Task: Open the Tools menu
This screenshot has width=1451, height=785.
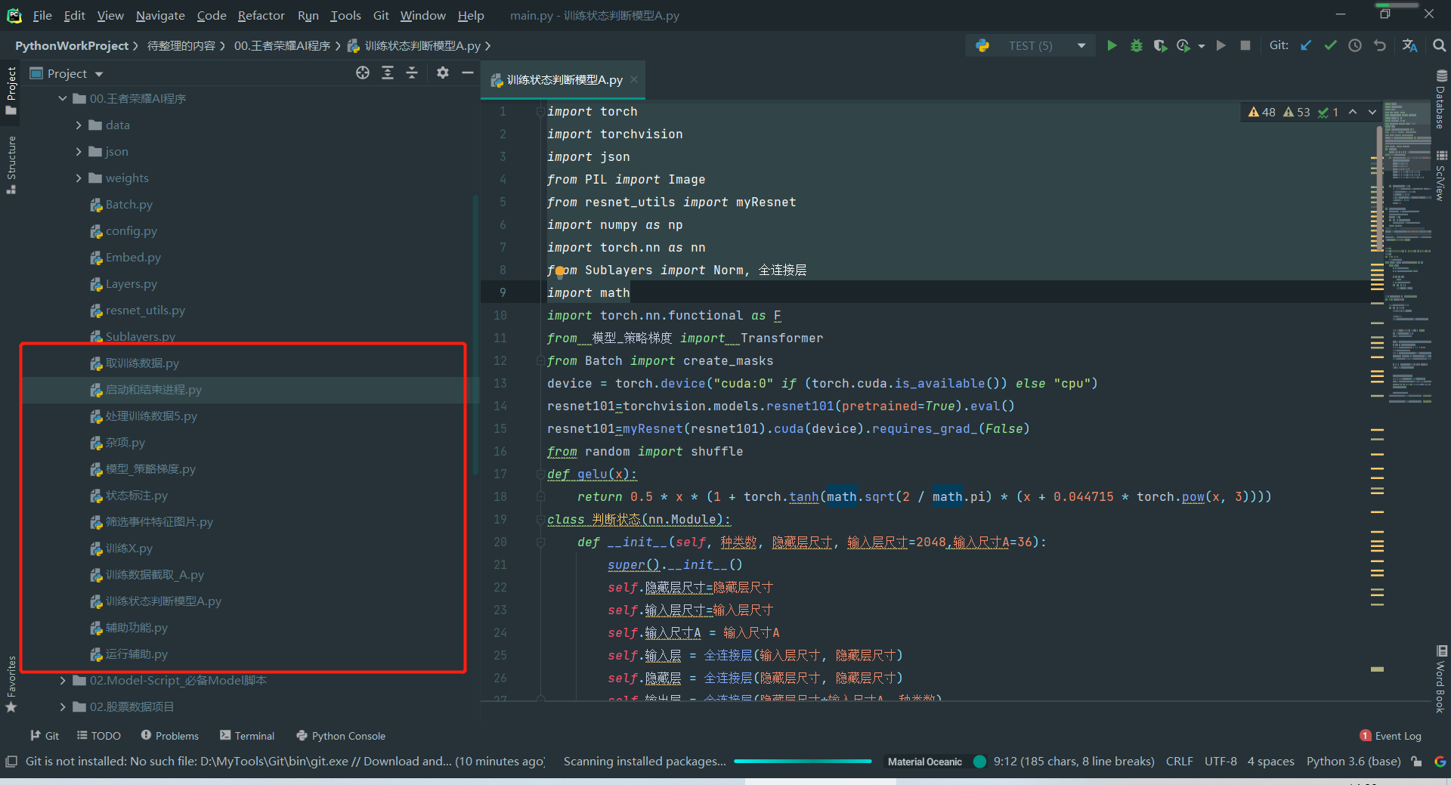Action: 345,15
